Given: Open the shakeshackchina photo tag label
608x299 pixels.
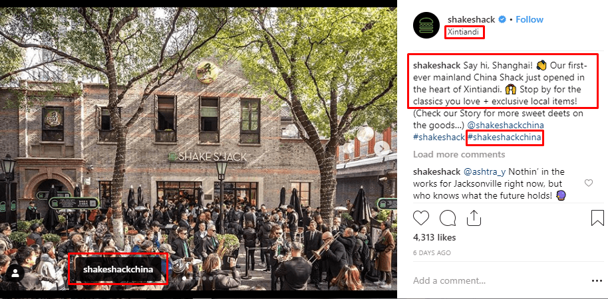Looking at the screenshot, I should [118, 269].
